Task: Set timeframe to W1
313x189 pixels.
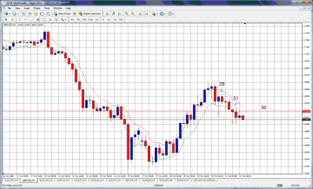Action: [115, 19]
